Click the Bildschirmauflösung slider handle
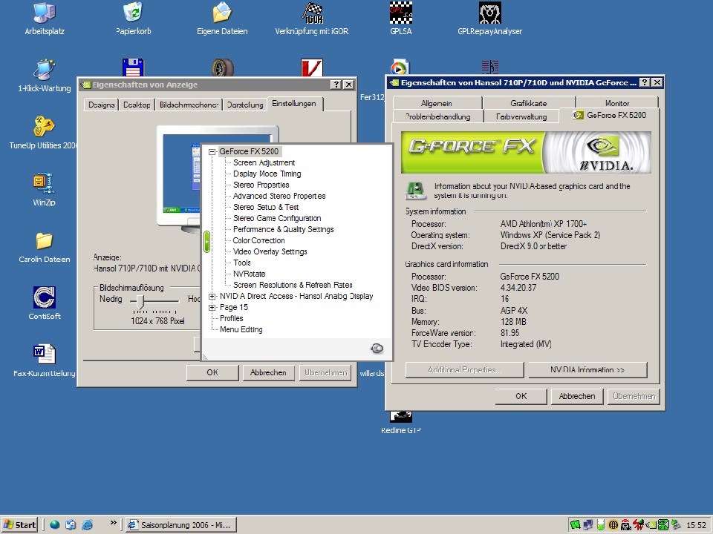This screenshot has height=534, width=713. [x=141, y=300]
